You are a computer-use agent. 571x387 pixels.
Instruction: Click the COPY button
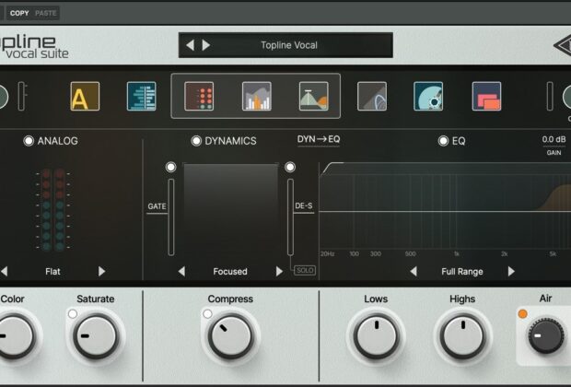tap(19, 13)
